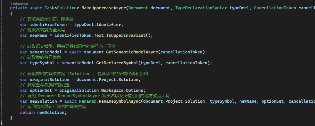Click "newSolution" in the return statement
315x126 pixels.
[51, 112]
